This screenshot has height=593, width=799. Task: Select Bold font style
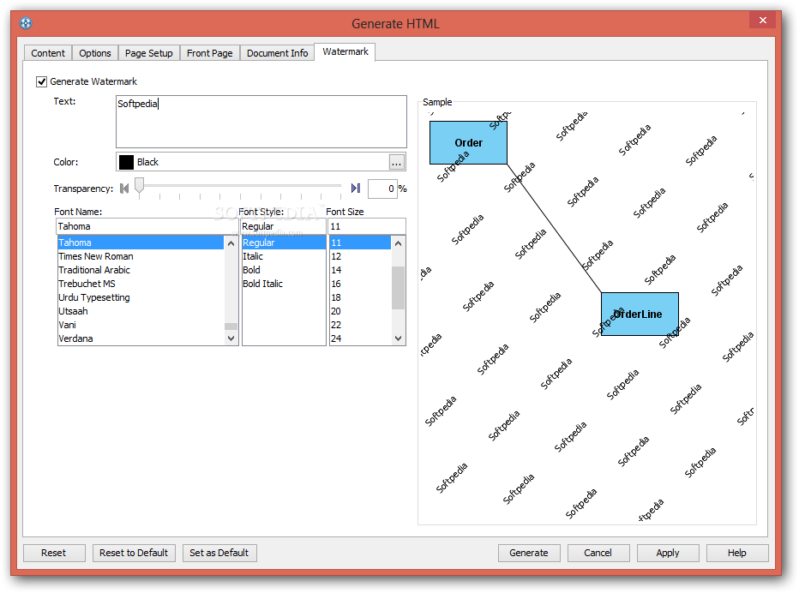coord(284,270)
